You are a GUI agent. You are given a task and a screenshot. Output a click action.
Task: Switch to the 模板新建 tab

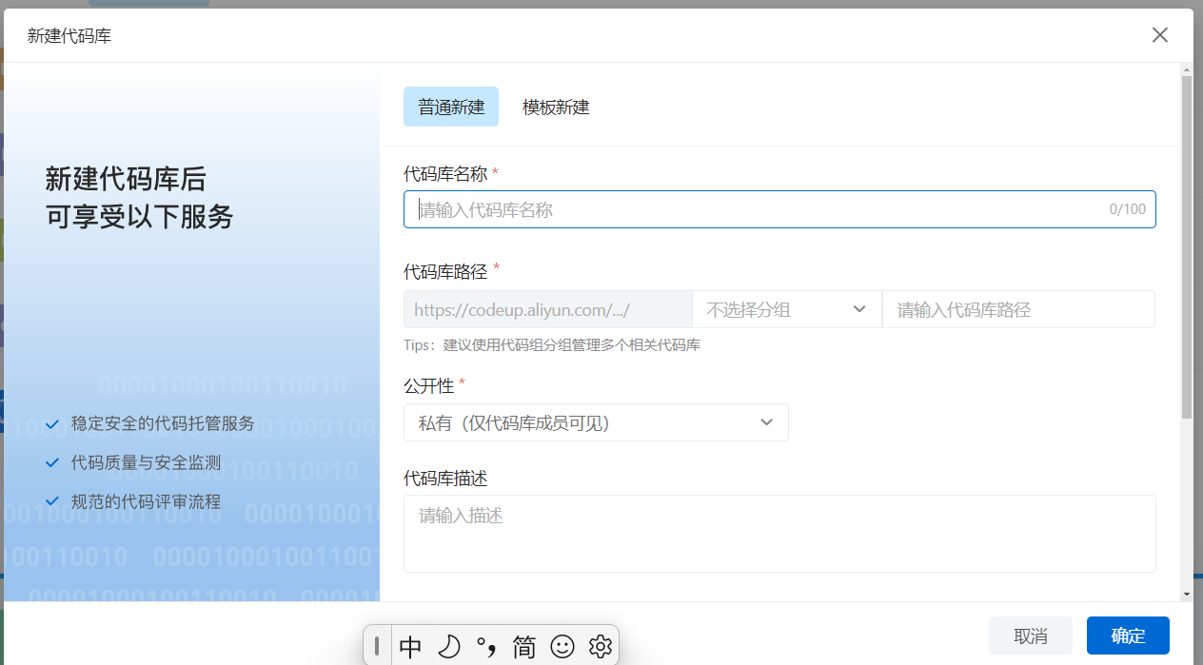(x=555, y=107)
